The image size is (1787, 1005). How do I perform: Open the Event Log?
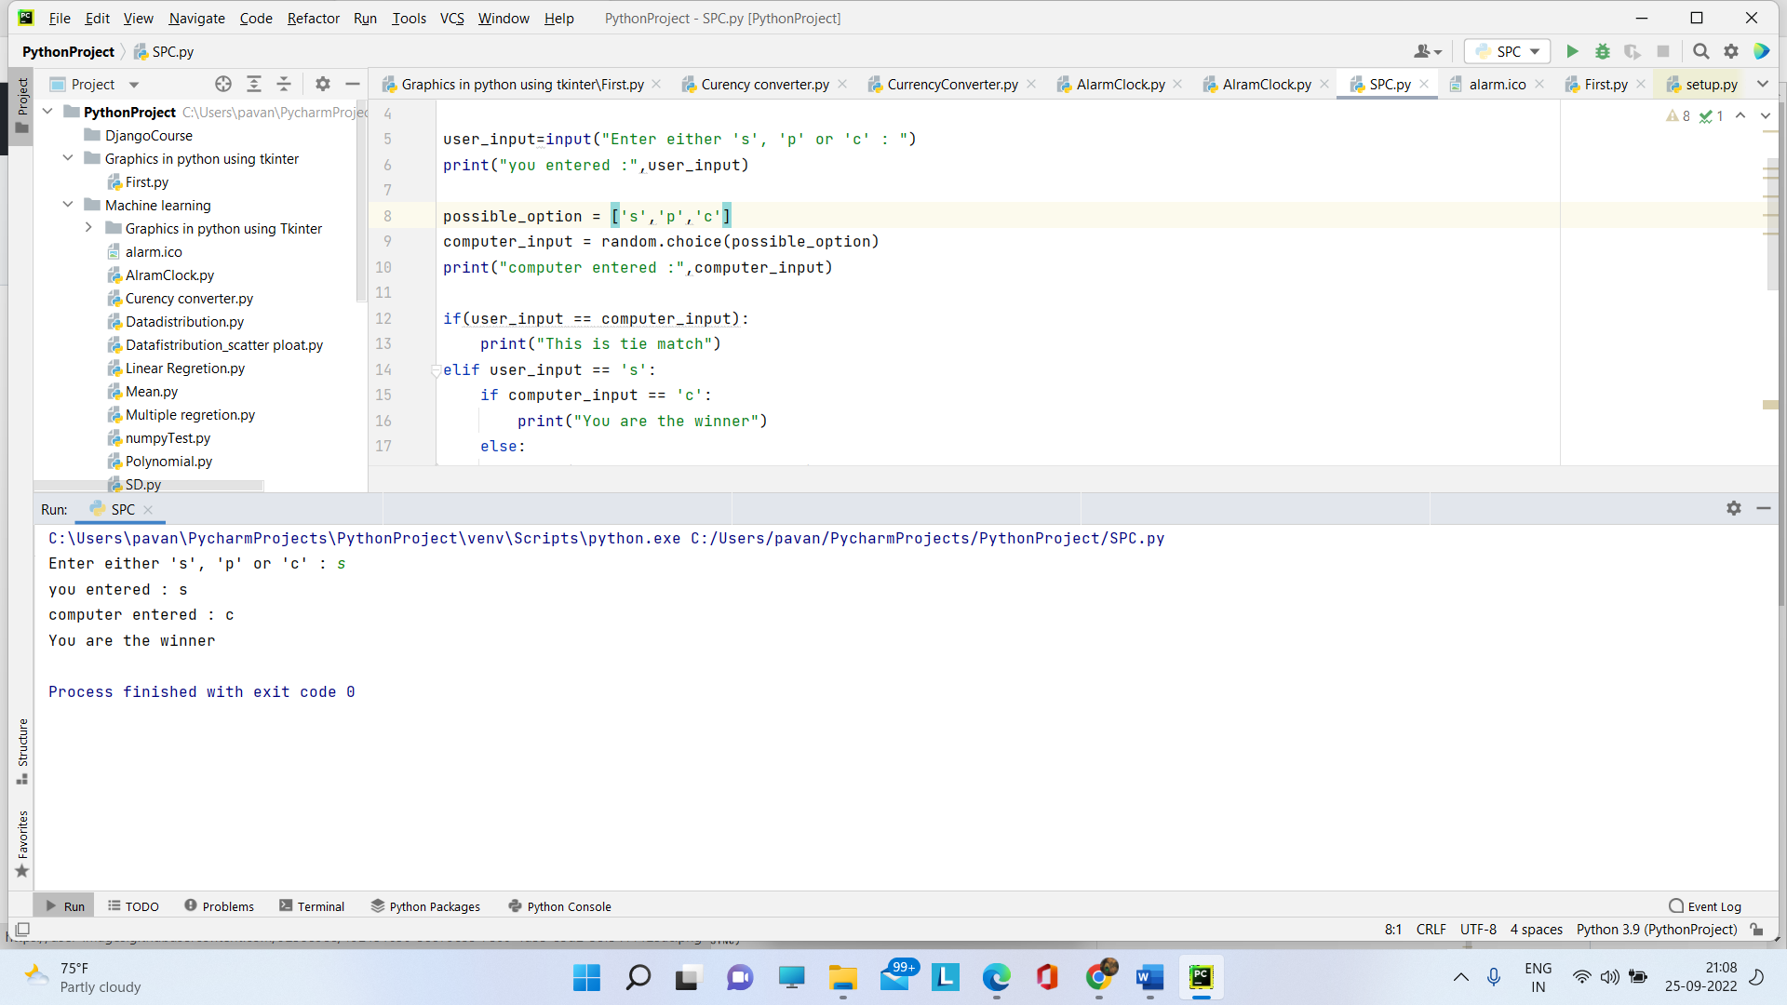[1705, 906]
